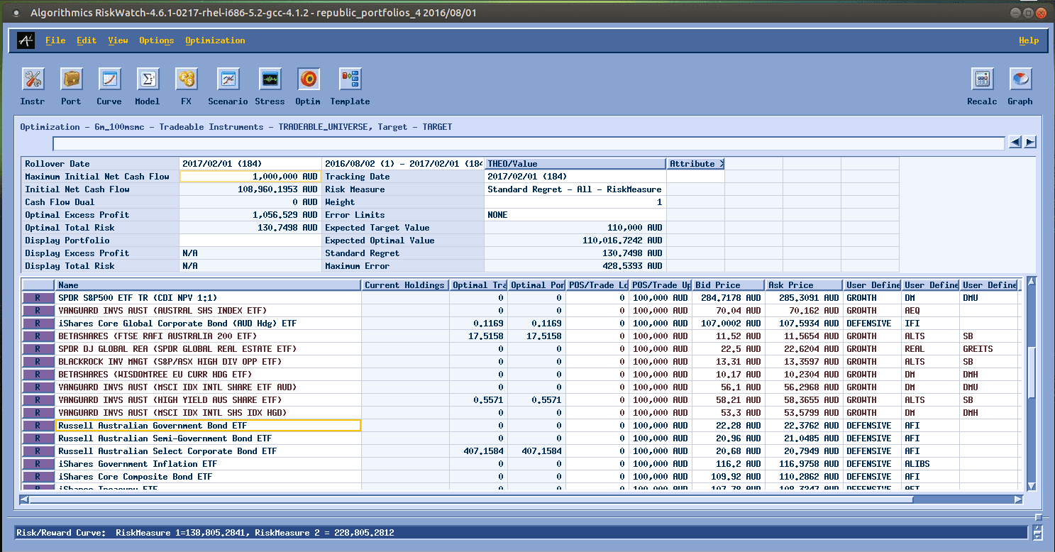The image size is (1055, 552).
Task: Click the left arrow navigation button
Action: 1015,143
